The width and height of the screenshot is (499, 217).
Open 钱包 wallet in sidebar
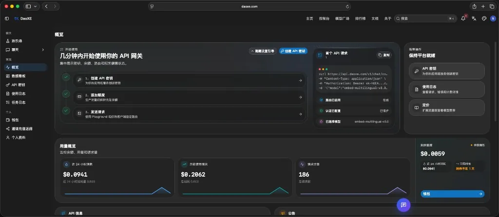(x=25, y=120)
